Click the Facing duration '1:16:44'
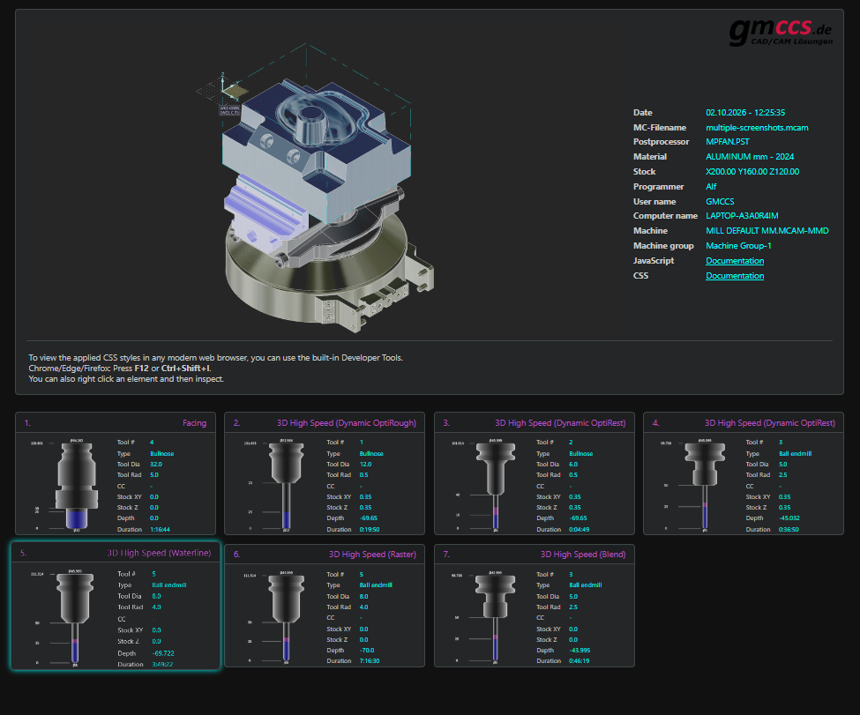Screen dimensions: 860x715 (160, 530)
